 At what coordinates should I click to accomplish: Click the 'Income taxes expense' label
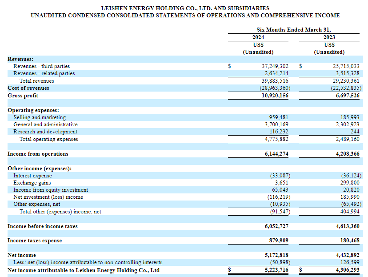35,241
